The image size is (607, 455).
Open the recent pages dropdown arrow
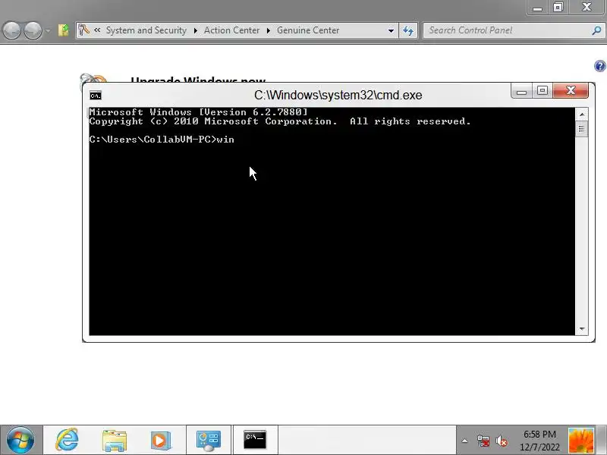pyautogui.click(x=47, y=30)
